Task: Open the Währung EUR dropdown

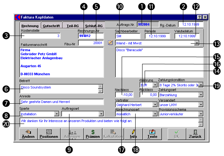Action: pyautogui.click(x=155, y=84)
